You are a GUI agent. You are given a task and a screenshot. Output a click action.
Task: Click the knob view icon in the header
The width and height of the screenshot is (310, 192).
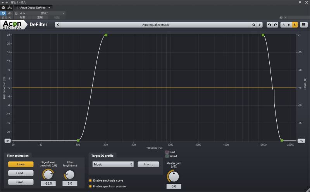point(3,8)
